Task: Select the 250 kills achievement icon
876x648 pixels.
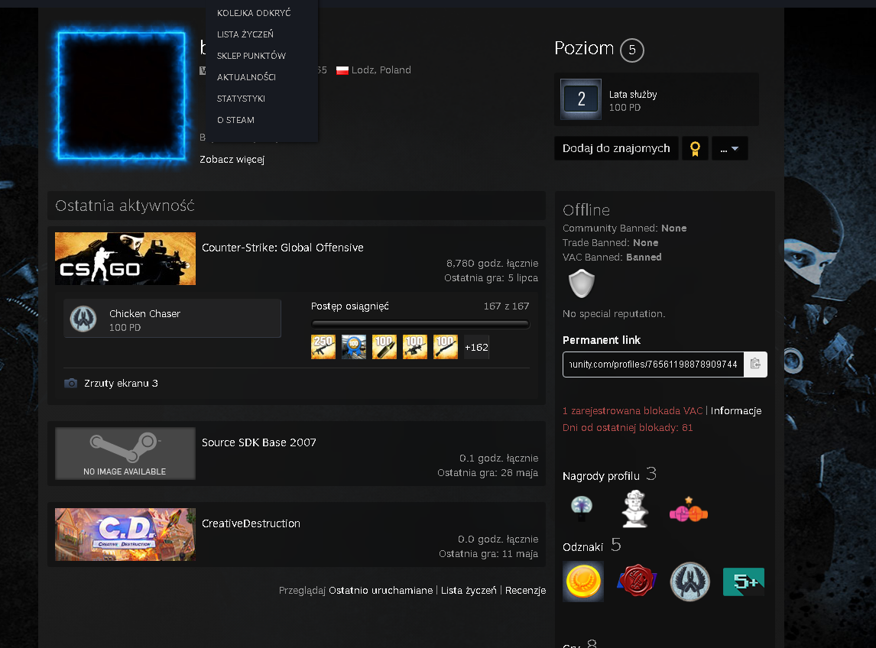Action: click(323, 347)
